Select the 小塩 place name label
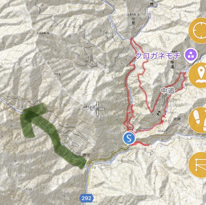This screenshot has width=206, height=205. [107, 35]
